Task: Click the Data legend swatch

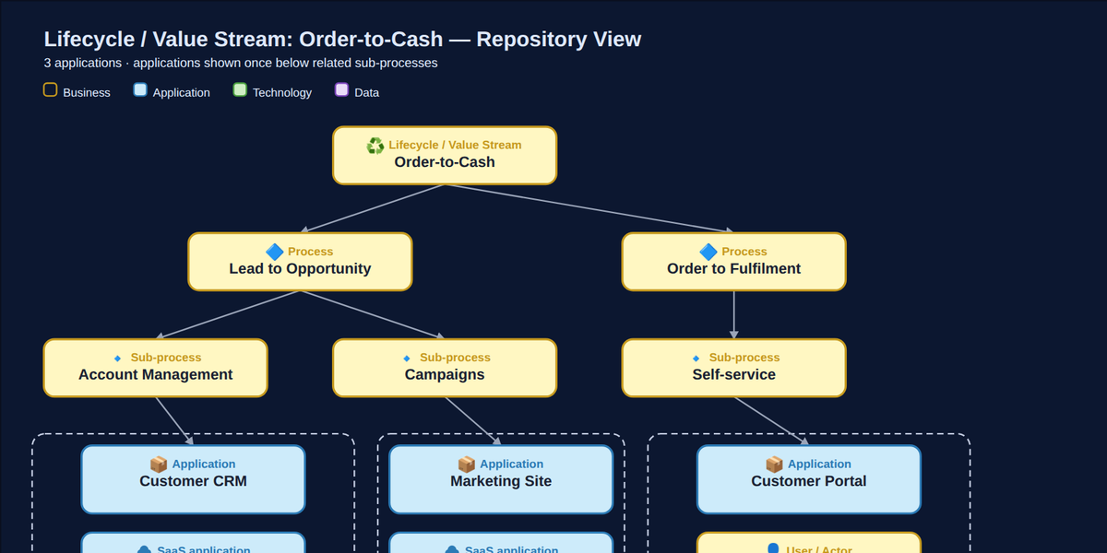Action: click(341, 90)
